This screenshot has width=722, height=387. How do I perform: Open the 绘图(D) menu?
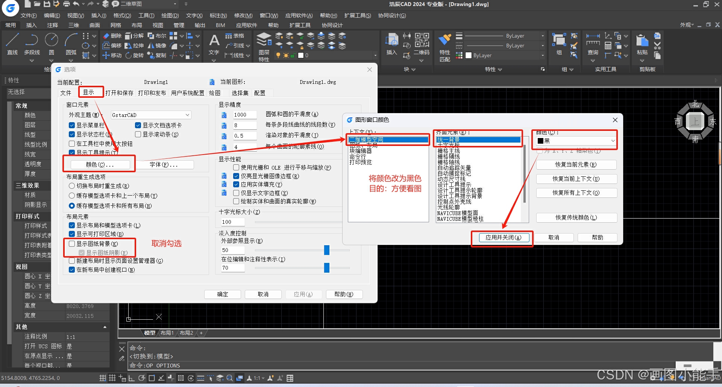170,15
